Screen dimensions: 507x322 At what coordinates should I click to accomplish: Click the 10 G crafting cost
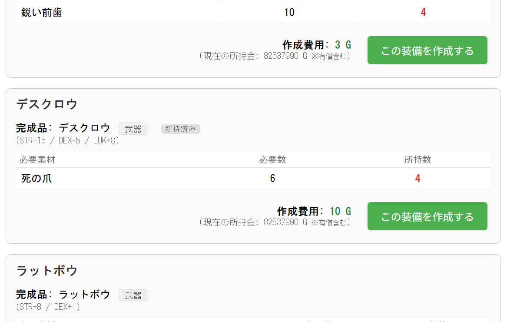(x=340, y=212)
